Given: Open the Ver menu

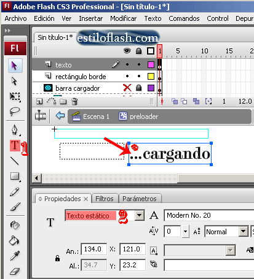Looking at the screenshot, I should click(x=66, y=18).
